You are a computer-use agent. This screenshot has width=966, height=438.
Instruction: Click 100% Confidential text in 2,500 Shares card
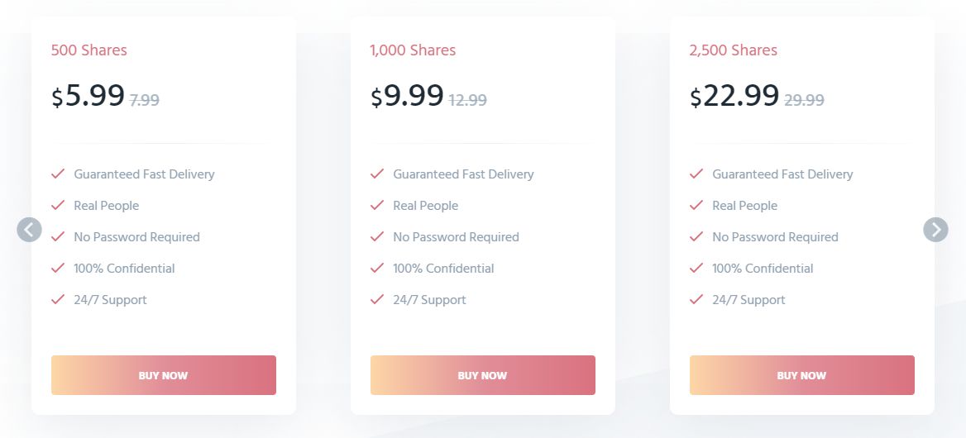[763, 269]
